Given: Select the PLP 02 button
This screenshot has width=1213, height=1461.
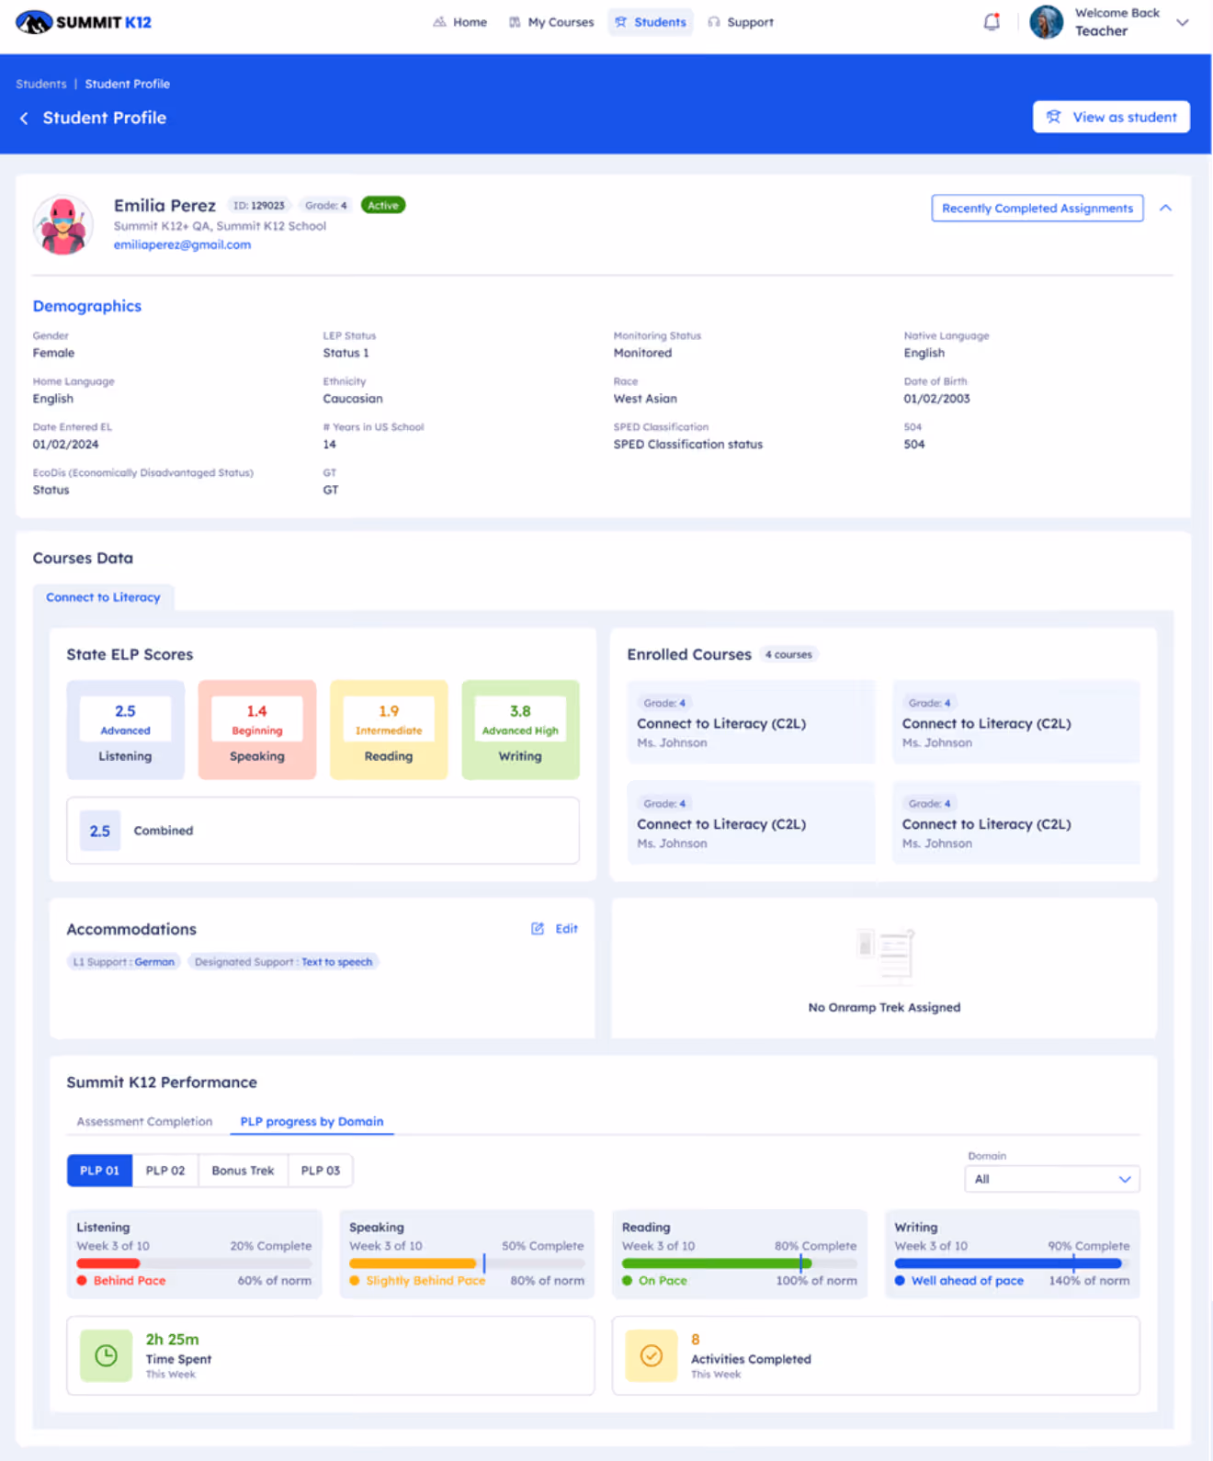Looking at the screenshot, I should tap(165, 1171).
